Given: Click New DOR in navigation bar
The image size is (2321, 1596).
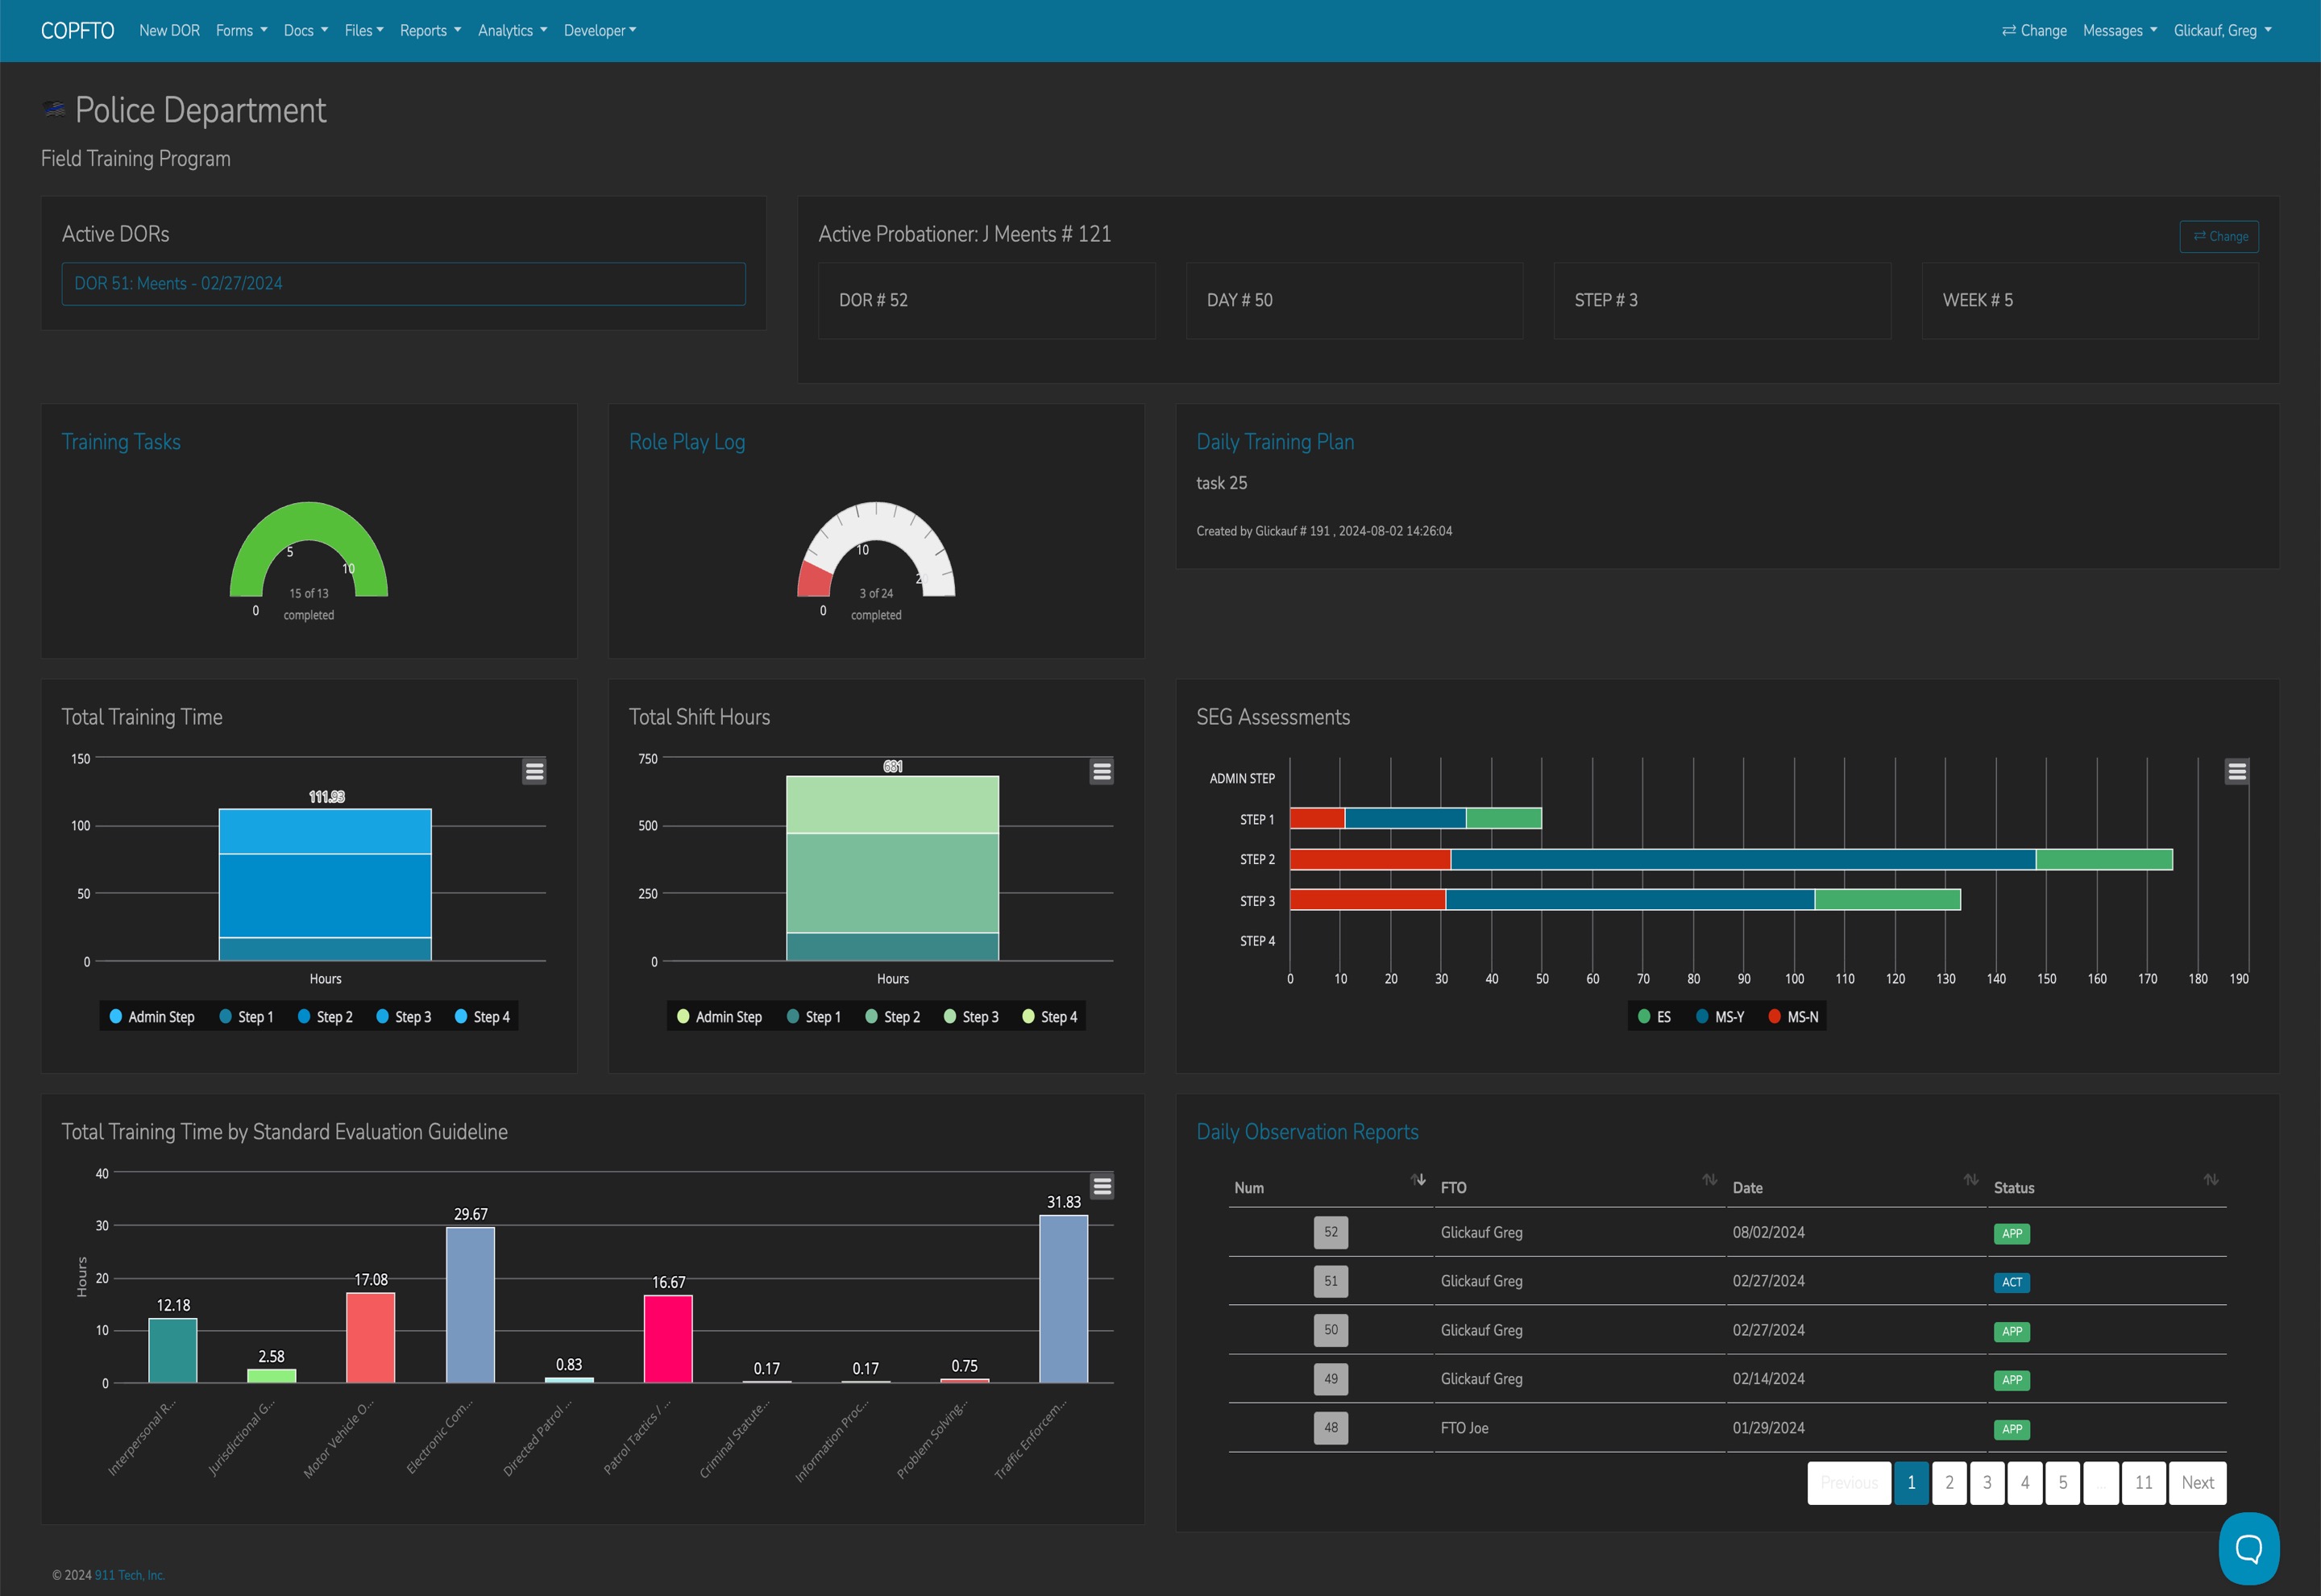Looking at the screenshot, I should (169, 31).
